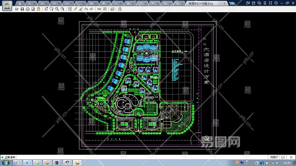Select the zoom window magnifier icon
The width and height of the screenshot is (296, 166).
tap(51, 9)
